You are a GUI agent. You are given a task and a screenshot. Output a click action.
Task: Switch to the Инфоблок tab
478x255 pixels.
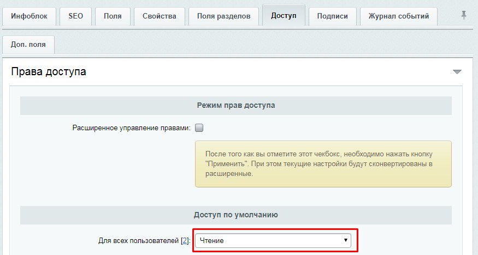click(29, 16)
